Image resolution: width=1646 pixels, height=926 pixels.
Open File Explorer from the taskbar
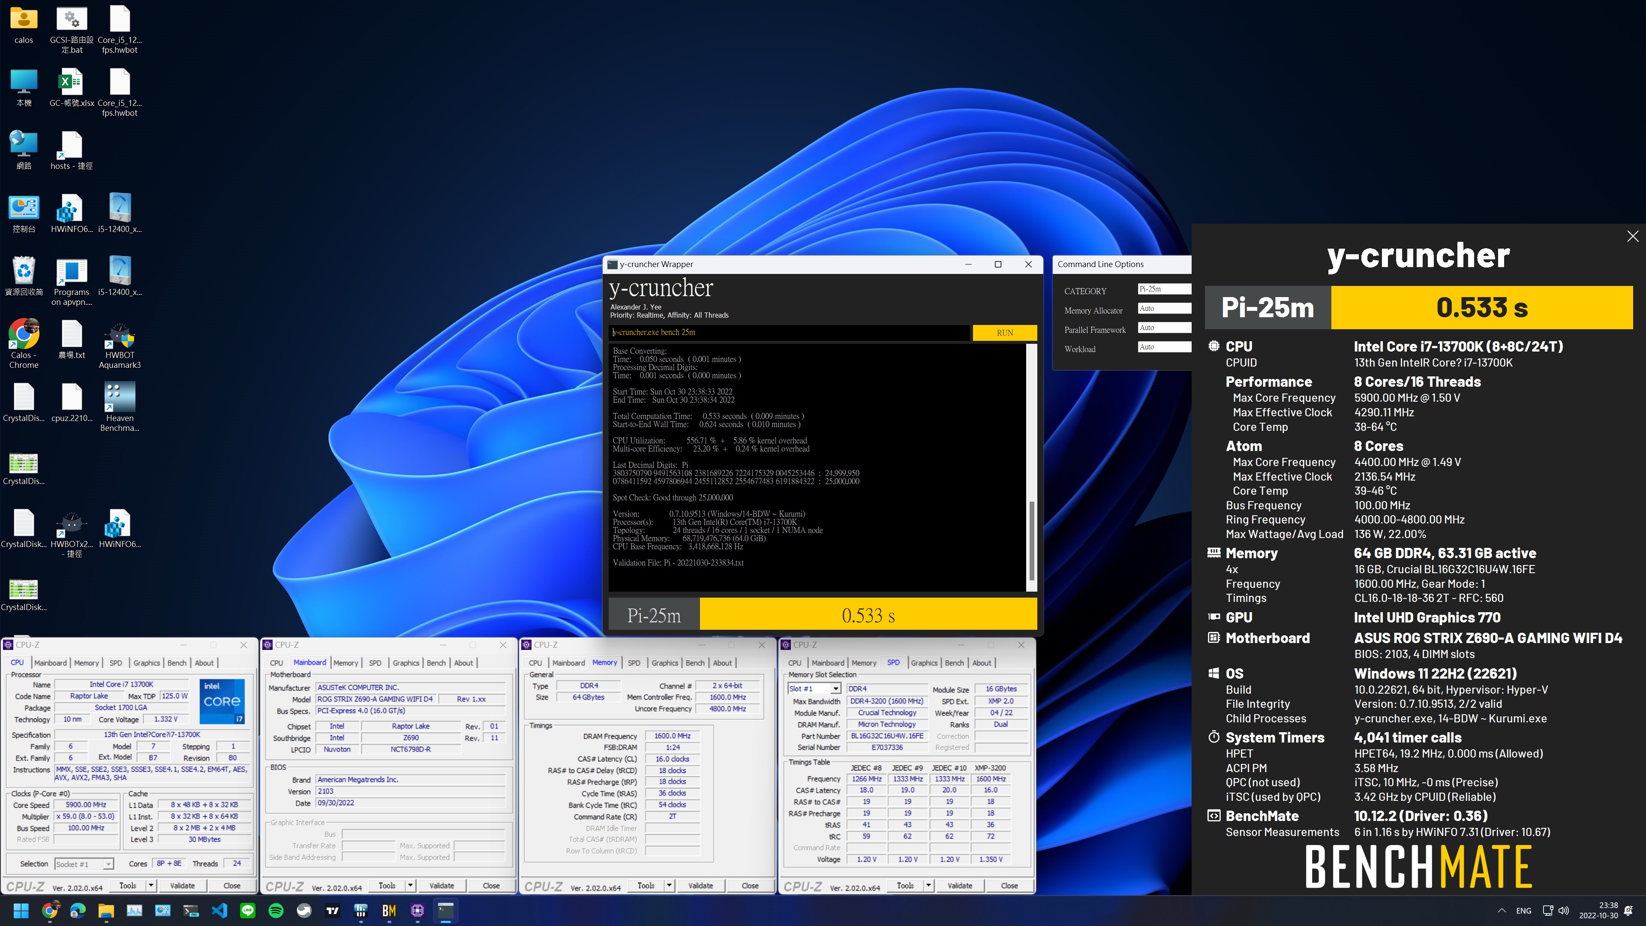[x=106, y=911]
